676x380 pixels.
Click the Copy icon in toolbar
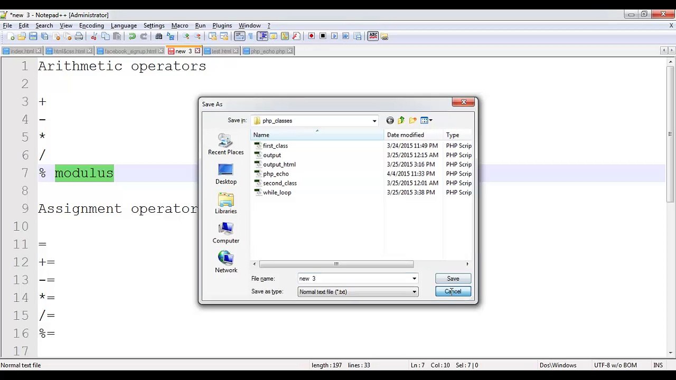pos(106,36)
